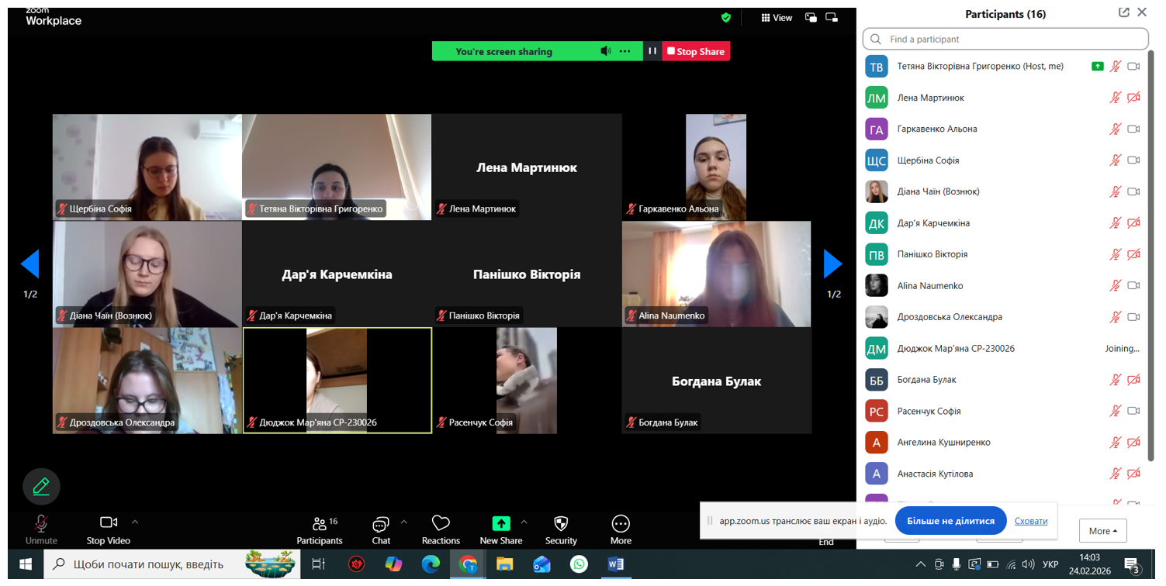The height and width of the screenshot is (586, 1166).
Task: Toggle Alina Naumenko's microphone in the Participants list
Action: (x=1115, y=285)
